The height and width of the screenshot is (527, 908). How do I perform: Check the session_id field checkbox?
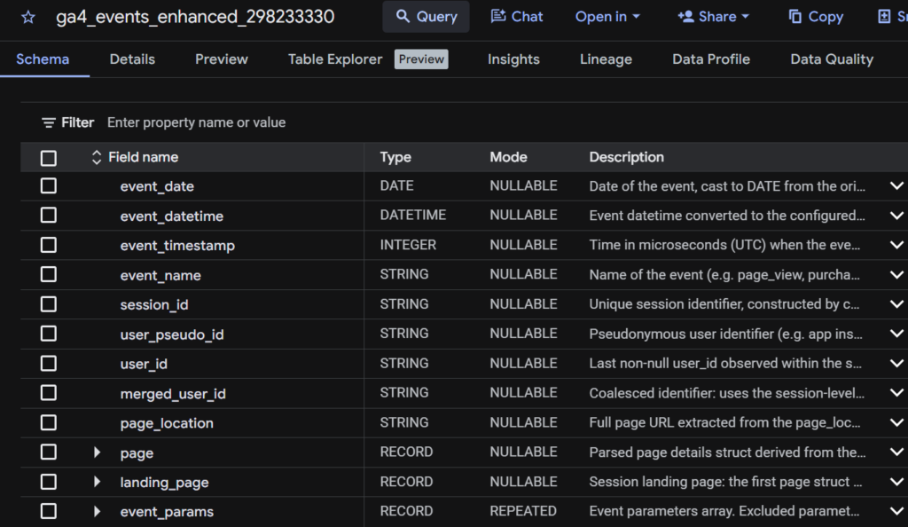click(x=49, y=304)
